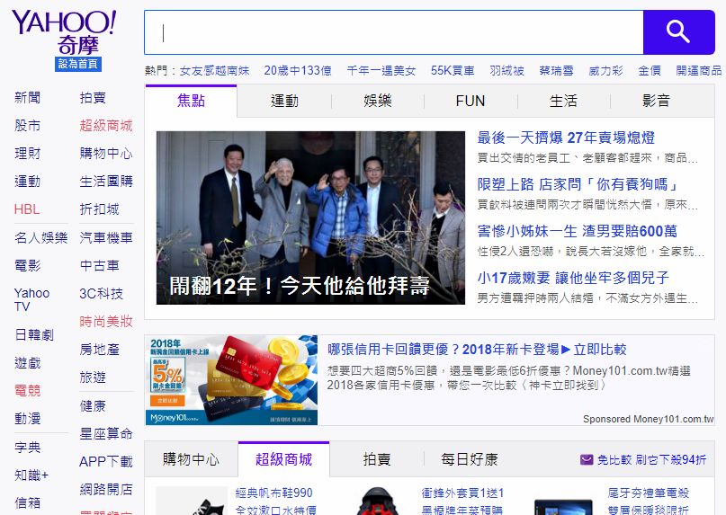Switch to the 焦點 tab
This screenshot has height=515, width=726.
click(x=191, y=101)
